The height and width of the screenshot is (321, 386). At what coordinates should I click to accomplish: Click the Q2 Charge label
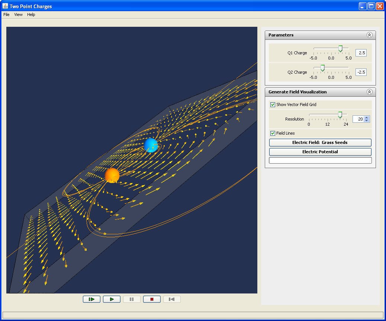tap(297, 72)
